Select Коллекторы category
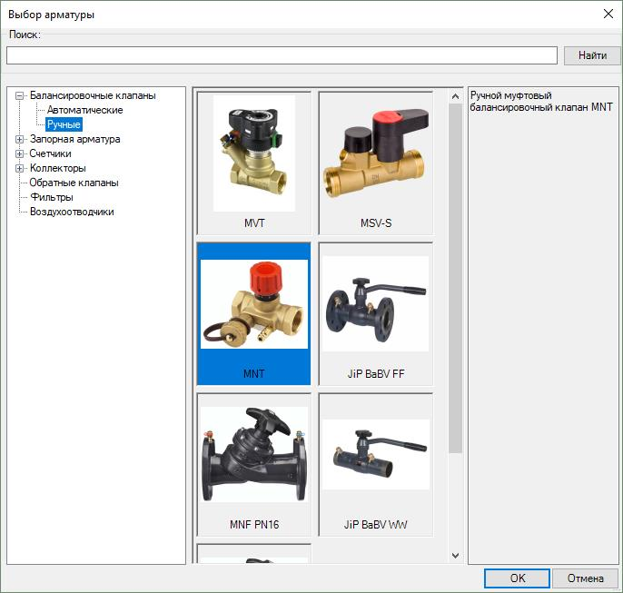This screenshot has width=623, height=593. (x=57, y=168)
